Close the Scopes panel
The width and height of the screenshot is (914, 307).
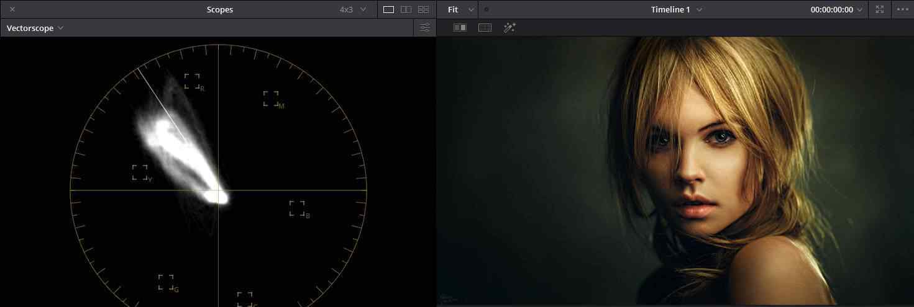point(12,9)
